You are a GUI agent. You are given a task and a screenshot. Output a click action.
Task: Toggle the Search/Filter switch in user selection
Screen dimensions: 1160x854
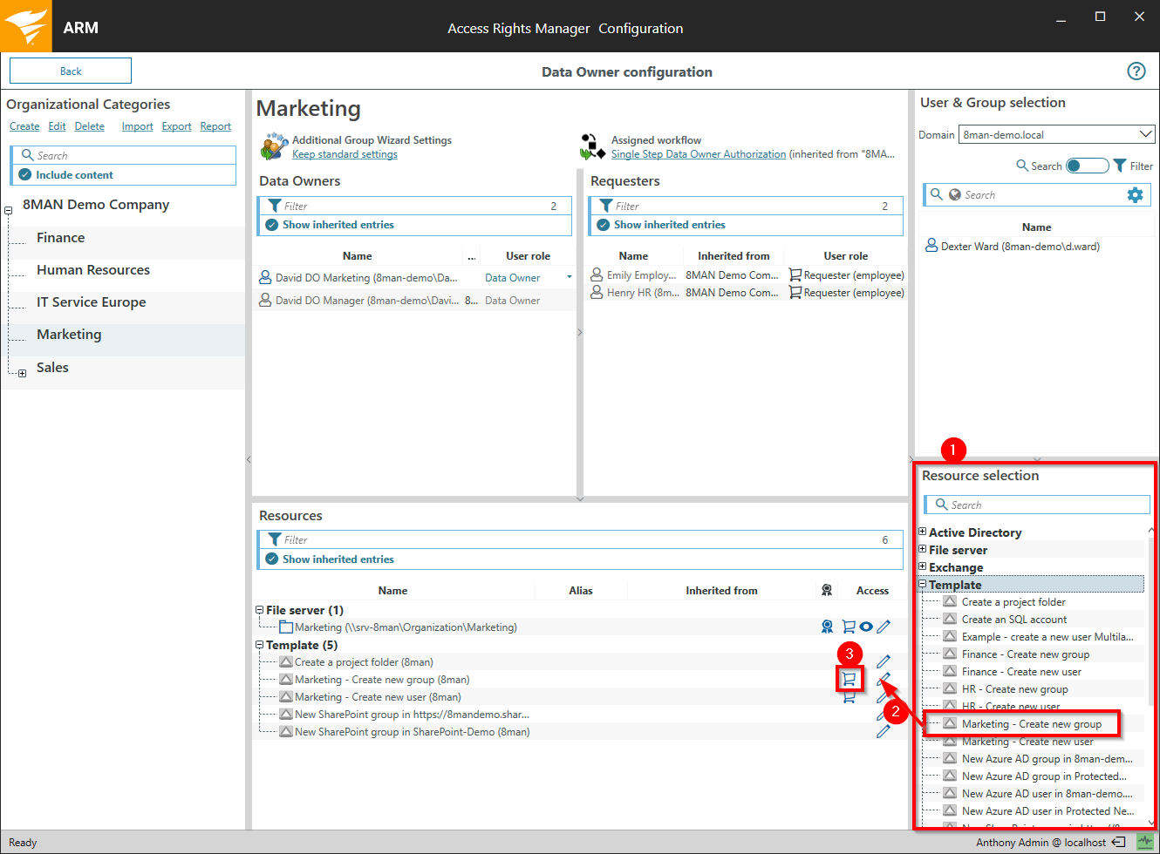[x=1087, y=166]
